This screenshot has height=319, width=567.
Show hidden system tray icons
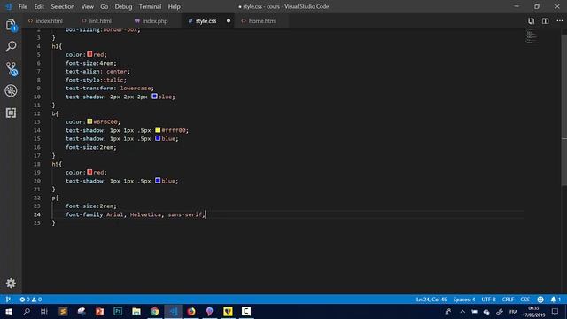tap(462, 311)
